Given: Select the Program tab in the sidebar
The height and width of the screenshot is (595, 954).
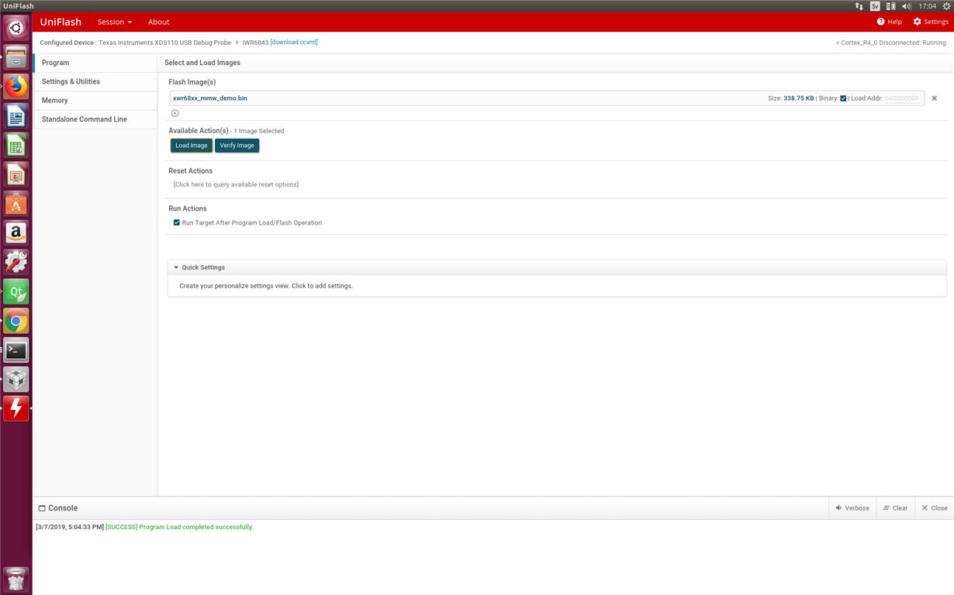Looking at the screenshot, I should (95, 63).
